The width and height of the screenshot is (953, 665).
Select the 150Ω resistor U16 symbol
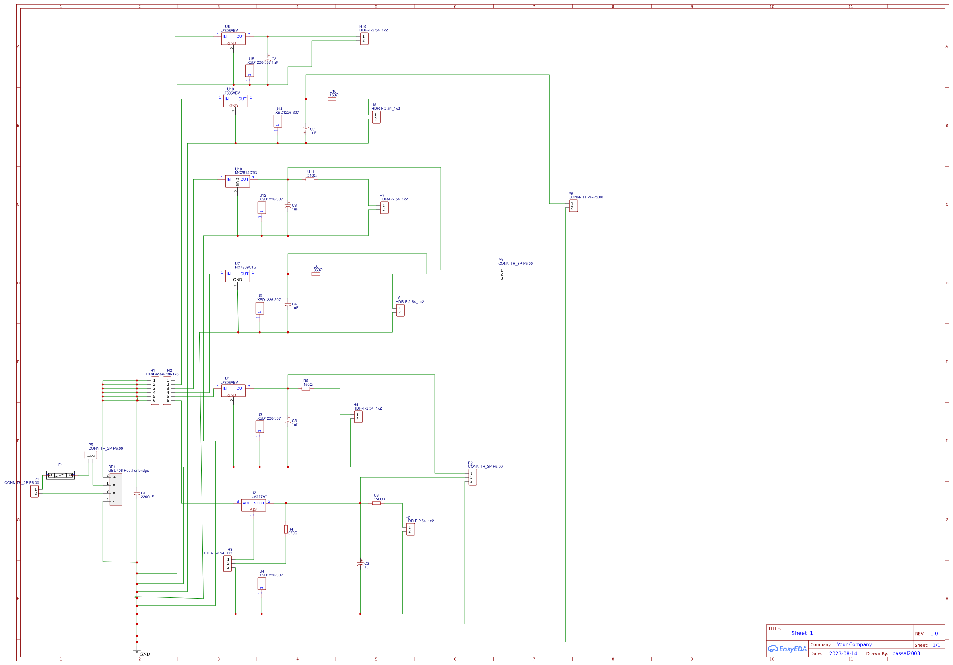333,99
